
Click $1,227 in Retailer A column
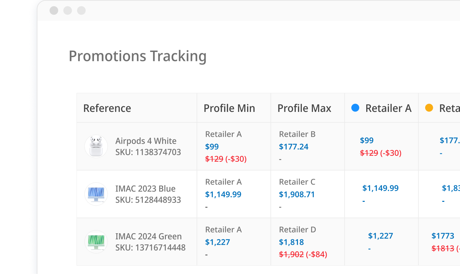tap(381, 236)
